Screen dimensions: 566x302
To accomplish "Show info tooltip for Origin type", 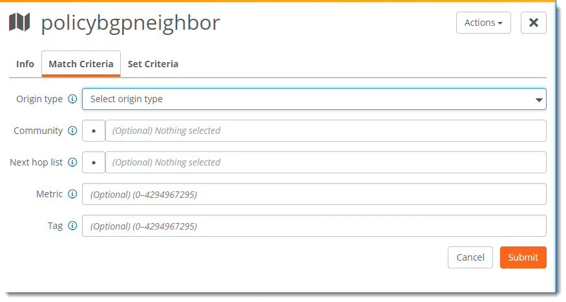I will [72, 99].
